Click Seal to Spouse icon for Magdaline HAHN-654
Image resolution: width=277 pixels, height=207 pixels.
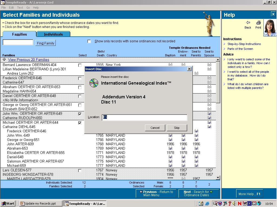pos(209,91)
